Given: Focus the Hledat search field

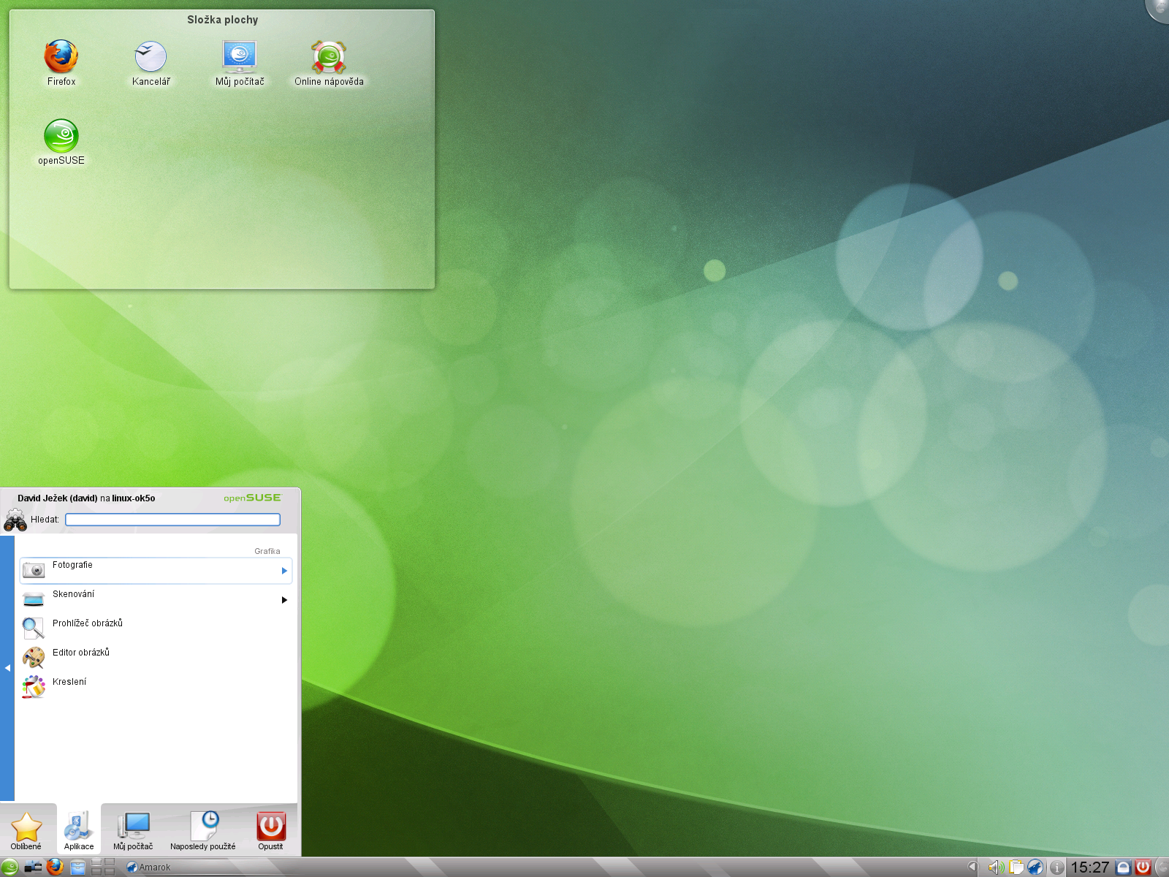Looking at the screenshot, I should coord(172,520).
